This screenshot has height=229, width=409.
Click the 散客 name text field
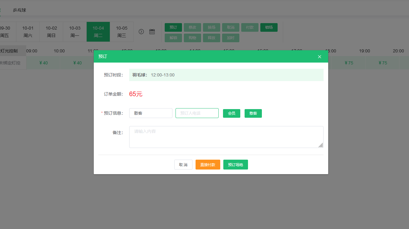point(151,113)
